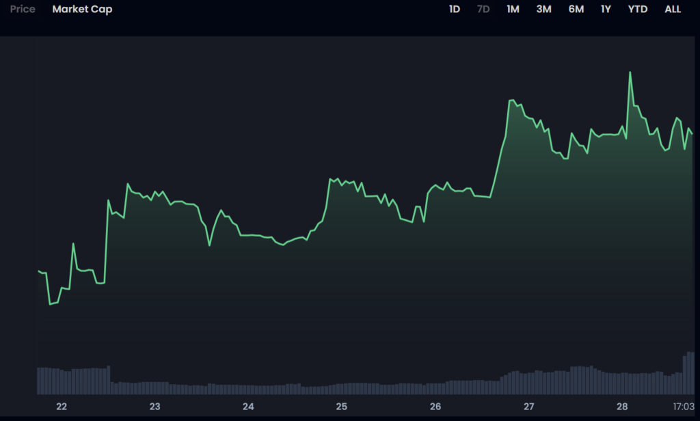Select the 28 date on the axis

[622, 407]
